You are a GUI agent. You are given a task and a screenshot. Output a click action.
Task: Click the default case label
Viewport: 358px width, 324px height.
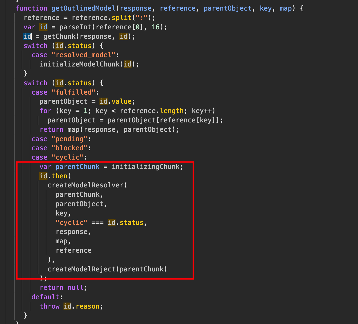46,297
